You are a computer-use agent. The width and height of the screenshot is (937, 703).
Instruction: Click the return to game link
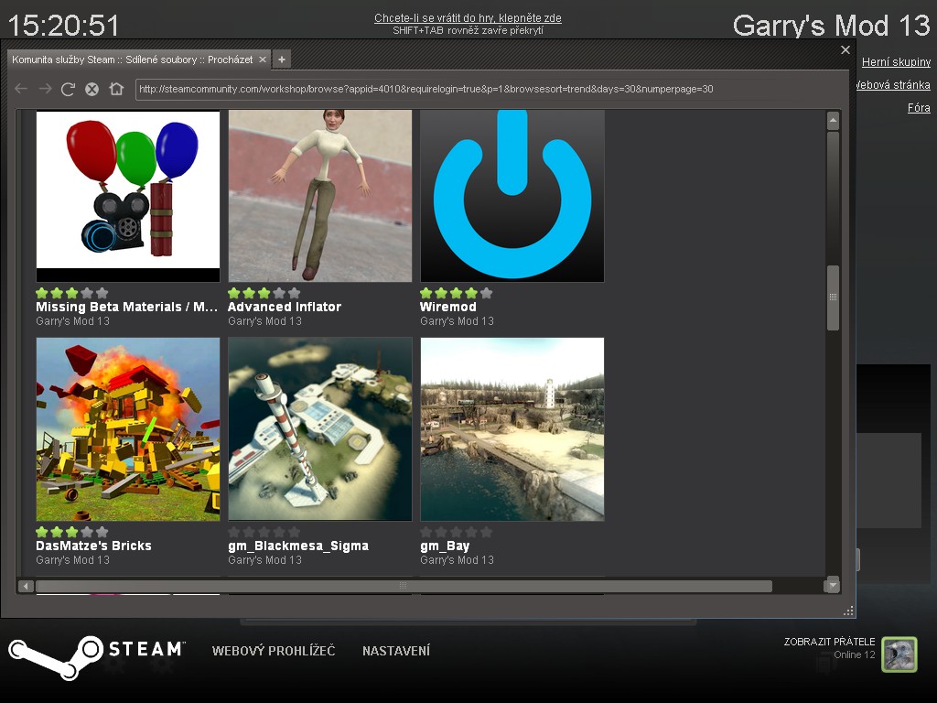point(468,18)
